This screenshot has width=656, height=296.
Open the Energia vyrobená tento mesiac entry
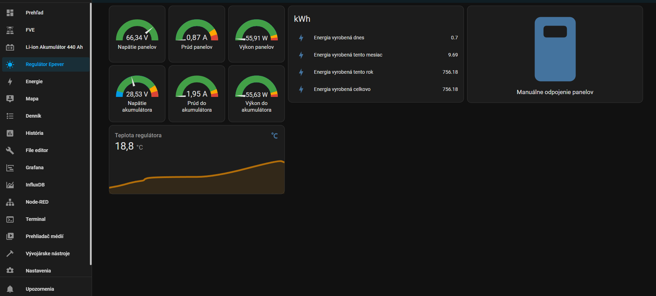(x=376, y=55)
